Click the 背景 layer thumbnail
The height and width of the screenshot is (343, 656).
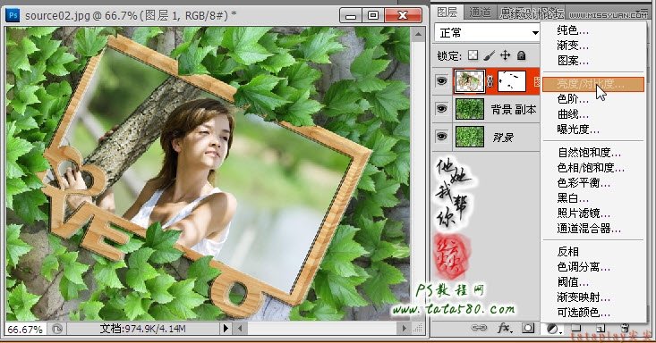coord(470,136)
